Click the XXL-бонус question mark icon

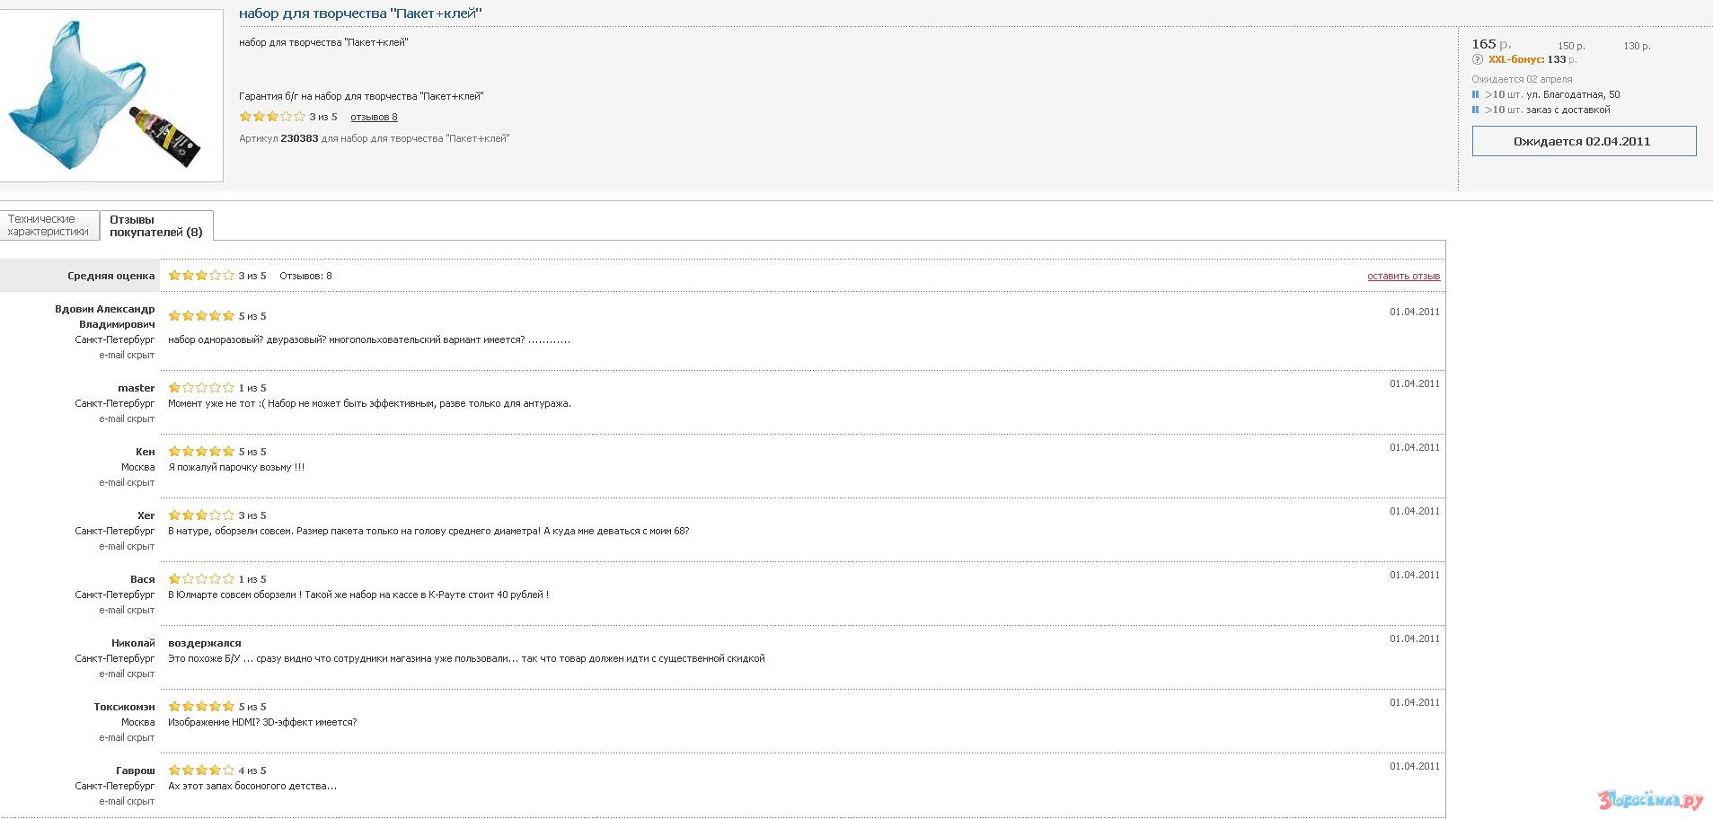[x=1478, y=60]
